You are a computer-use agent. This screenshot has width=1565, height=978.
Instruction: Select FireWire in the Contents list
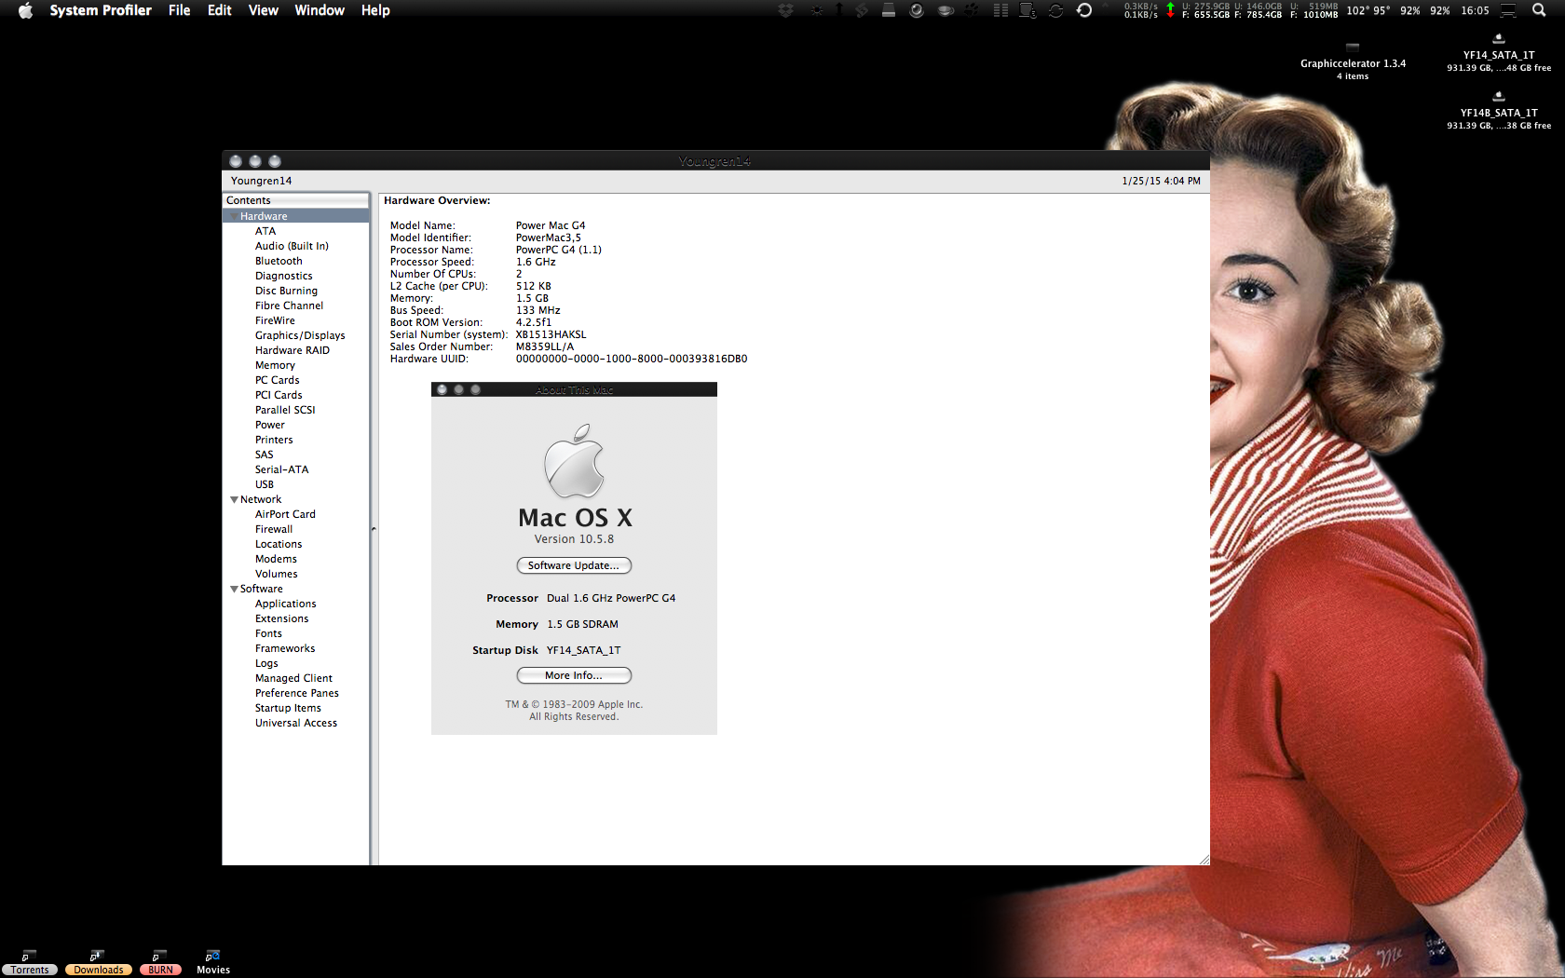[x=275, y=320]
